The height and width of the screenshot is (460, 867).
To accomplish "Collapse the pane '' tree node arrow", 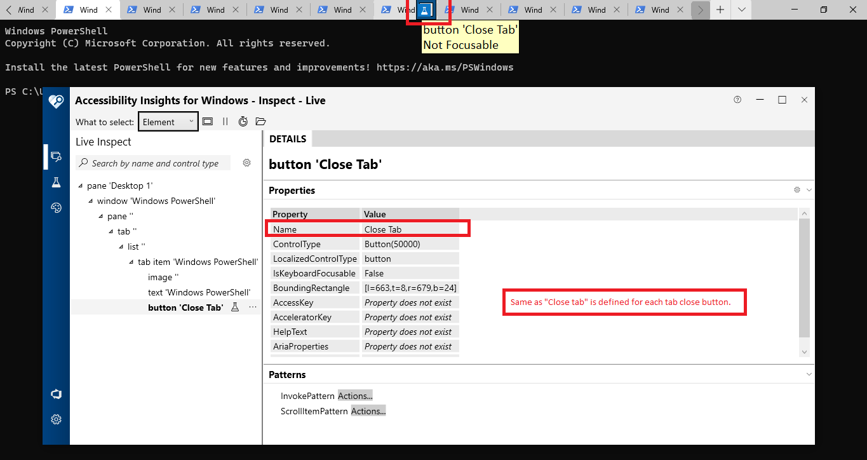I will (x=100, y=217).
